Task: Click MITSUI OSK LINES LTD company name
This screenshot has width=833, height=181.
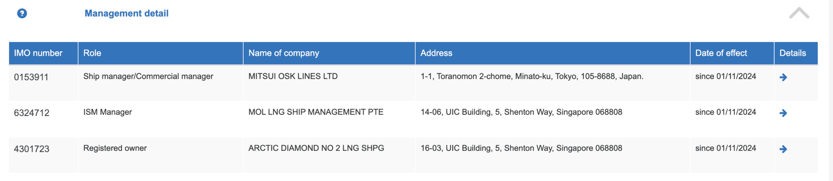Action: click(293, 76)
